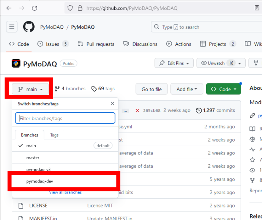
Task: Open the 69 tags link
Action: pyautogui.click(x=103, y=89)
